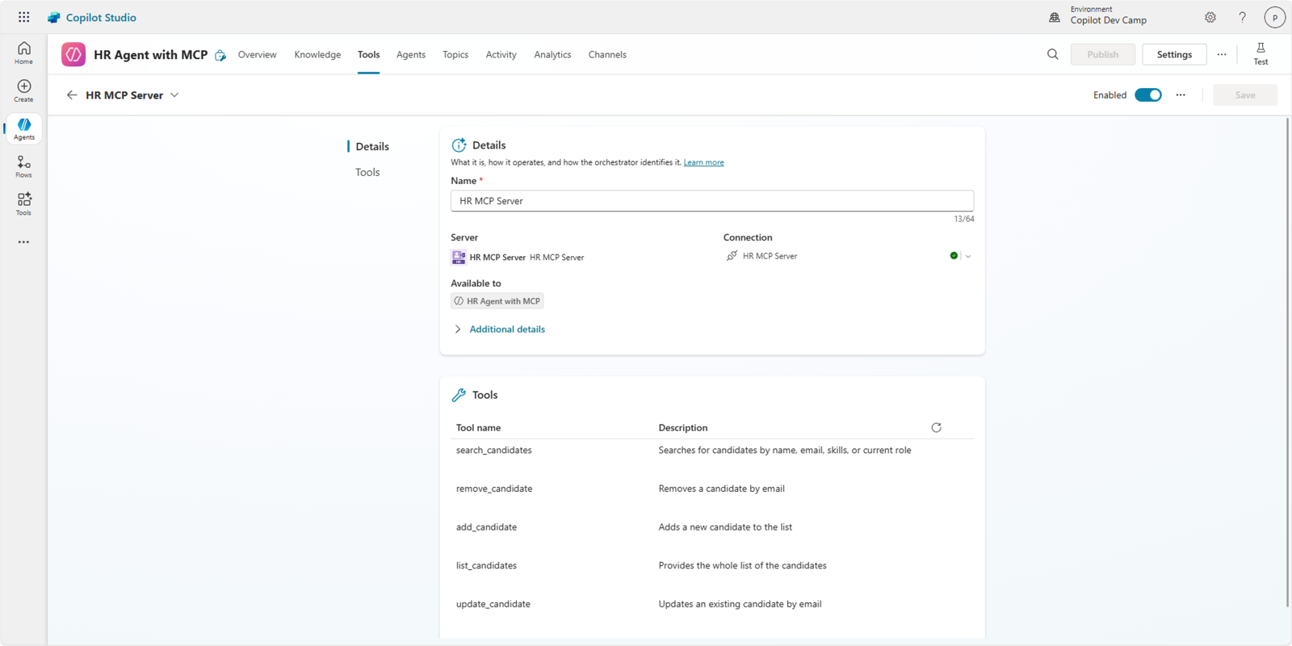Click the HR Agent with MCP avatar icon
This screenshot has height=646, width=1292.
[x=73, y=54]
